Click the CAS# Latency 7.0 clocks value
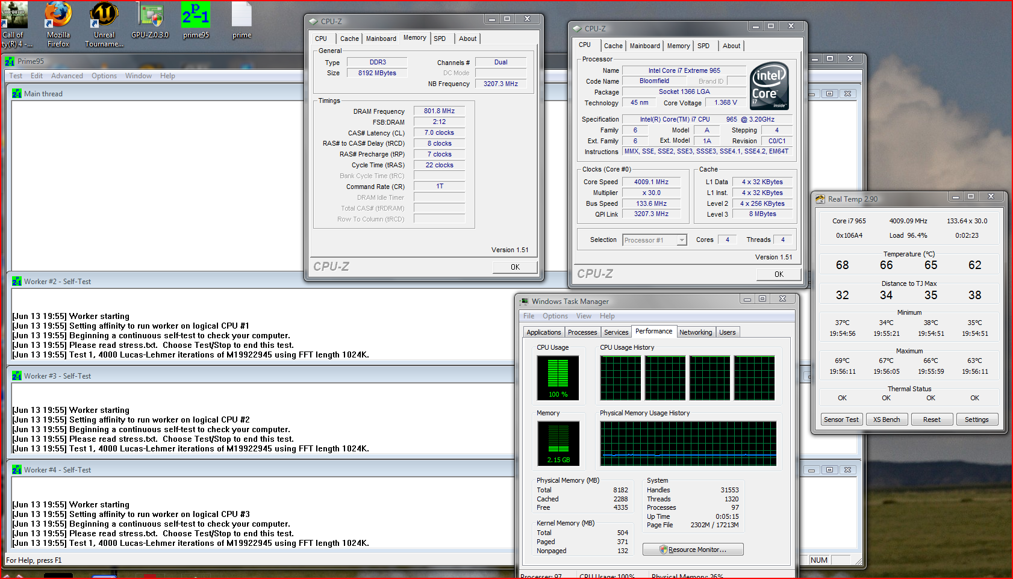The image size is (1013, 579). (439, 133)
